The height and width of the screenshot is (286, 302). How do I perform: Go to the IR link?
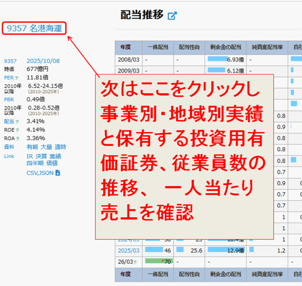pyautogui.click(x=29, y=157)
